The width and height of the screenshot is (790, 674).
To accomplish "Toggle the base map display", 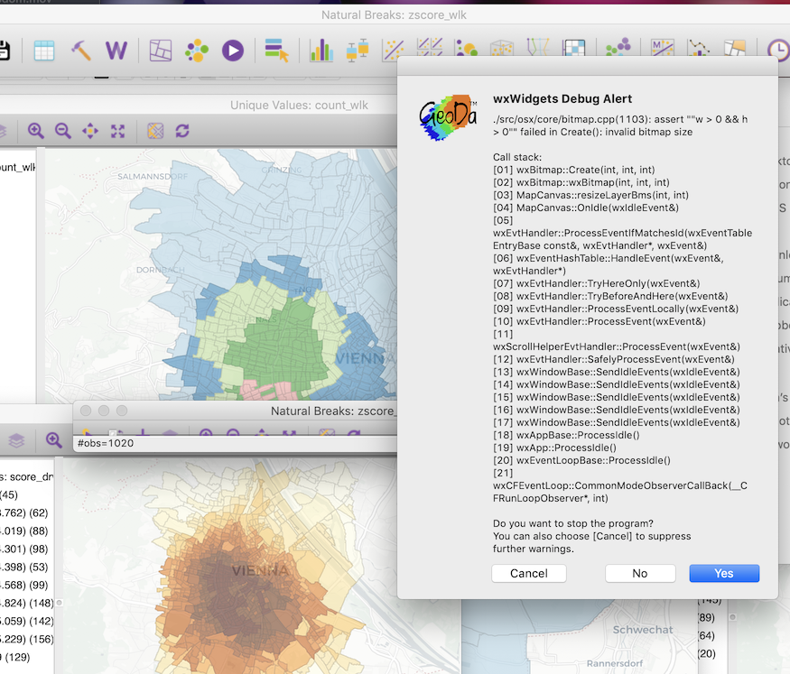I will 154,131.
